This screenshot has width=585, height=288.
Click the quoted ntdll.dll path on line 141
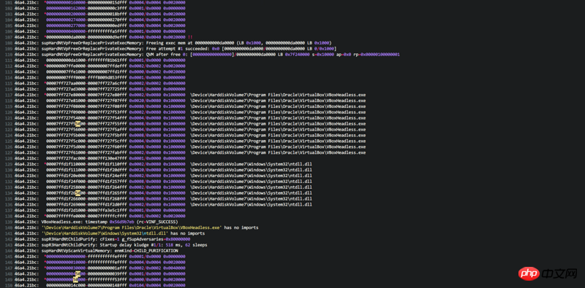click(105, 233)
